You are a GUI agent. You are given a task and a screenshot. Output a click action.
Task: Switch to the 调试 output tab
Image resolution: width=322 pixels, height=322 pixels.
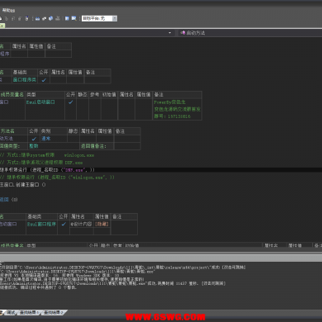[11, 313]
